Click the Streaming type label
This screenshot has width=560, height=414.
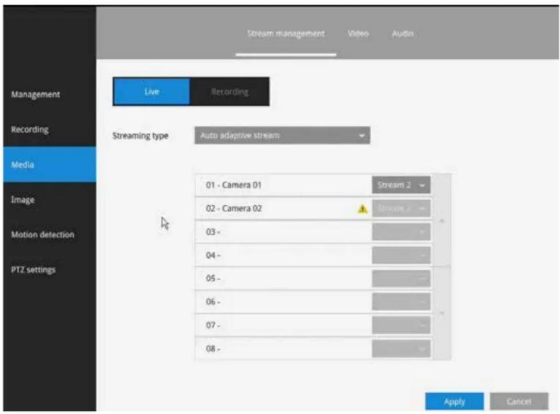point(140,136)
